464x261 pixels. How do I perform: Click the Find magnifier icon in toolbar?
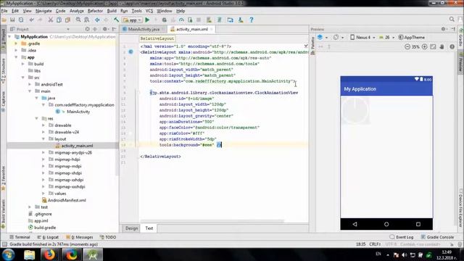point(78,20)
